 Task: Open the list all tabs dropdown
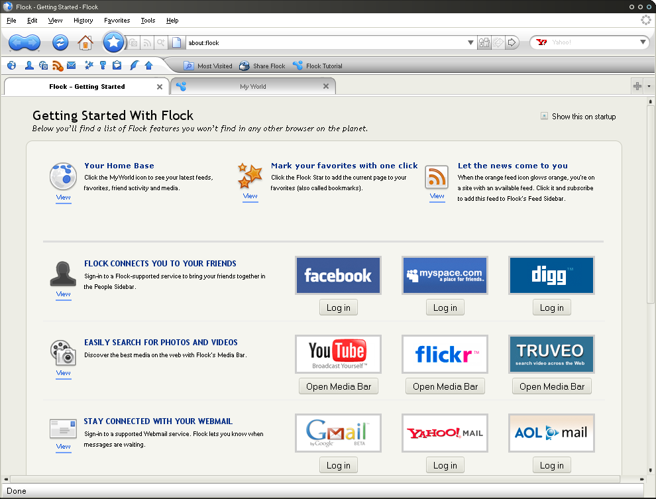click(x=649, y=86)
